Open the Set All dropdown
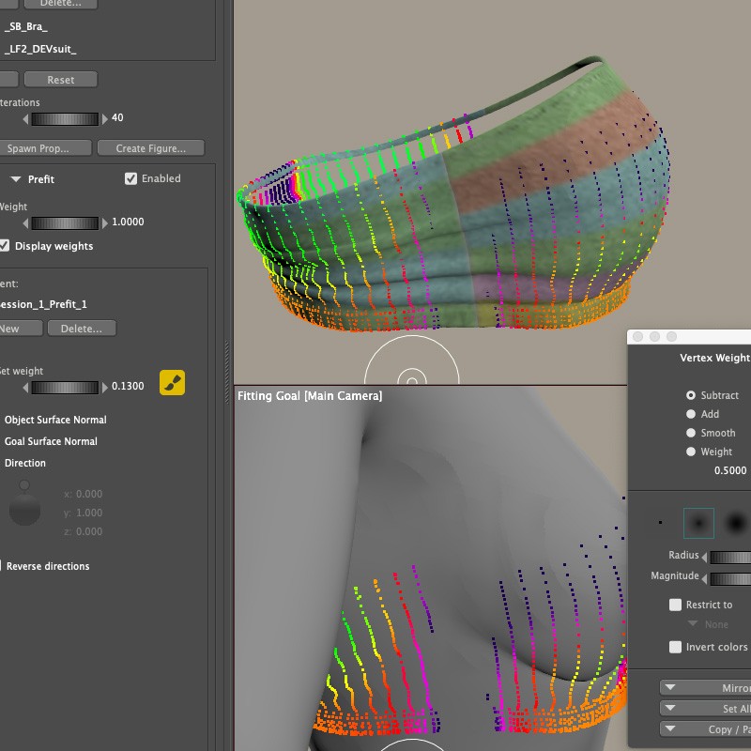The height and width of the screenshot is (751, 751). click(x=706, y=709)
